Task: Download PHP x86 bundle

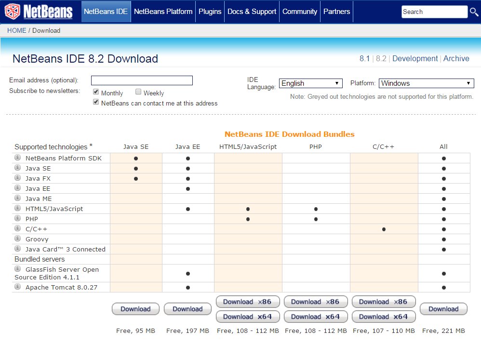Action: click(x=316, y=302)
